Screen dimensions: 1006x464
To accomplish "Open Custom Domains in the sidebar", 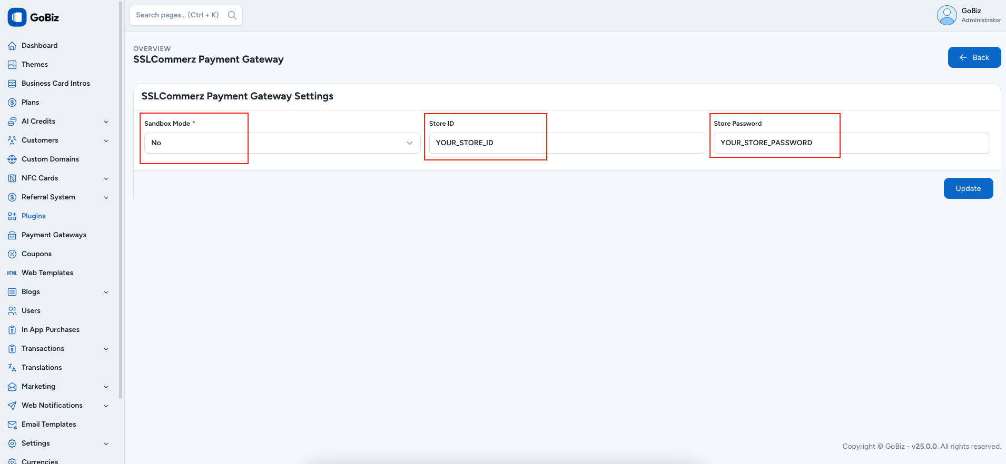I will (59, 159).
